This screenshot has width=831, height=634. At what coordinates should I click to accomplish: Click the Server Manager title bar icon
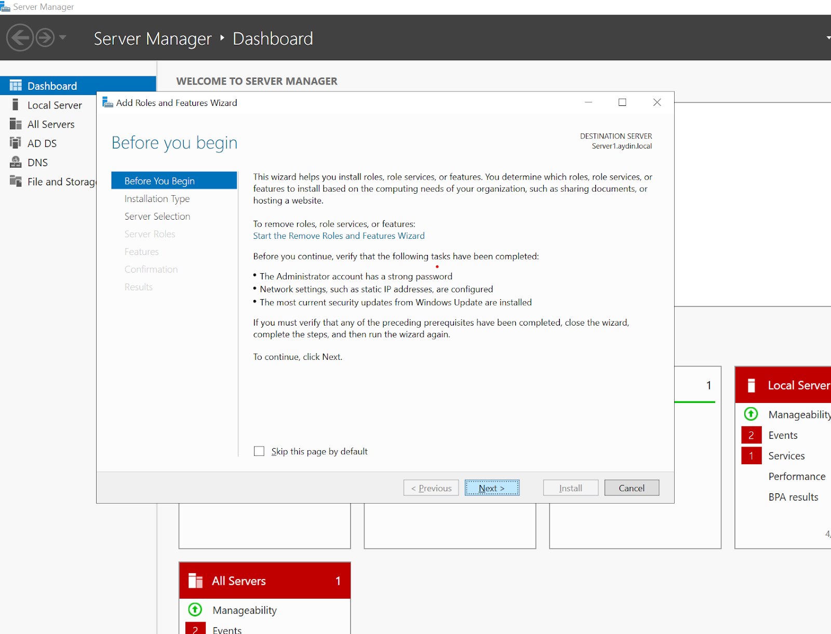tap(5, 7)
